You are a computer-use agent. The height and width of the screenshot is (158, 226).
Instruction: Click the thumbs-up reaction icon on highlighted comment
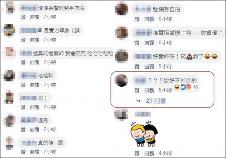coord(183,87)
